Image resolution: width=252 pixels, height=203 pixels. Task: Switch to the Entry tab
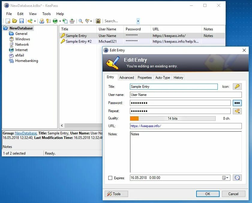tap(110, 77)
